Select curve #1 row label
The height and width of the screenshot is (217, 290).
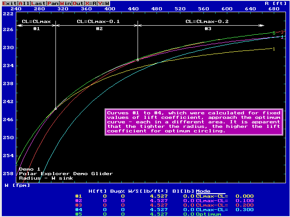pyautogui.click(x=78, y=196)
